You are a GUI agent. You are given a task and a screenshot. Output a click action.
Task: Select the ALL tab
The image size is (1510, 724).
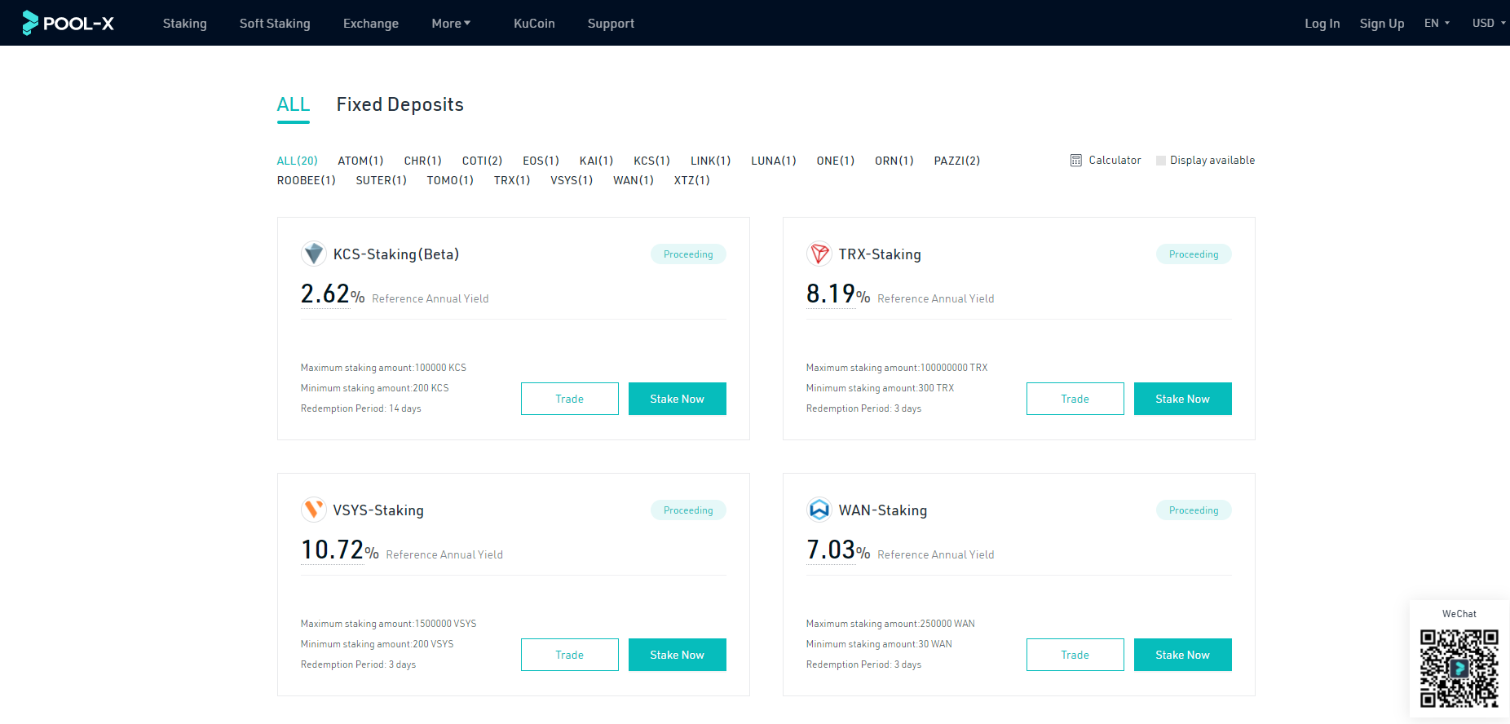pyautogui.click(x=294, y=104)
